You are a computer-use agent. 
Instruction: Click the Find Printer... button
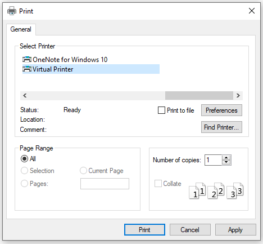point(221,127)
